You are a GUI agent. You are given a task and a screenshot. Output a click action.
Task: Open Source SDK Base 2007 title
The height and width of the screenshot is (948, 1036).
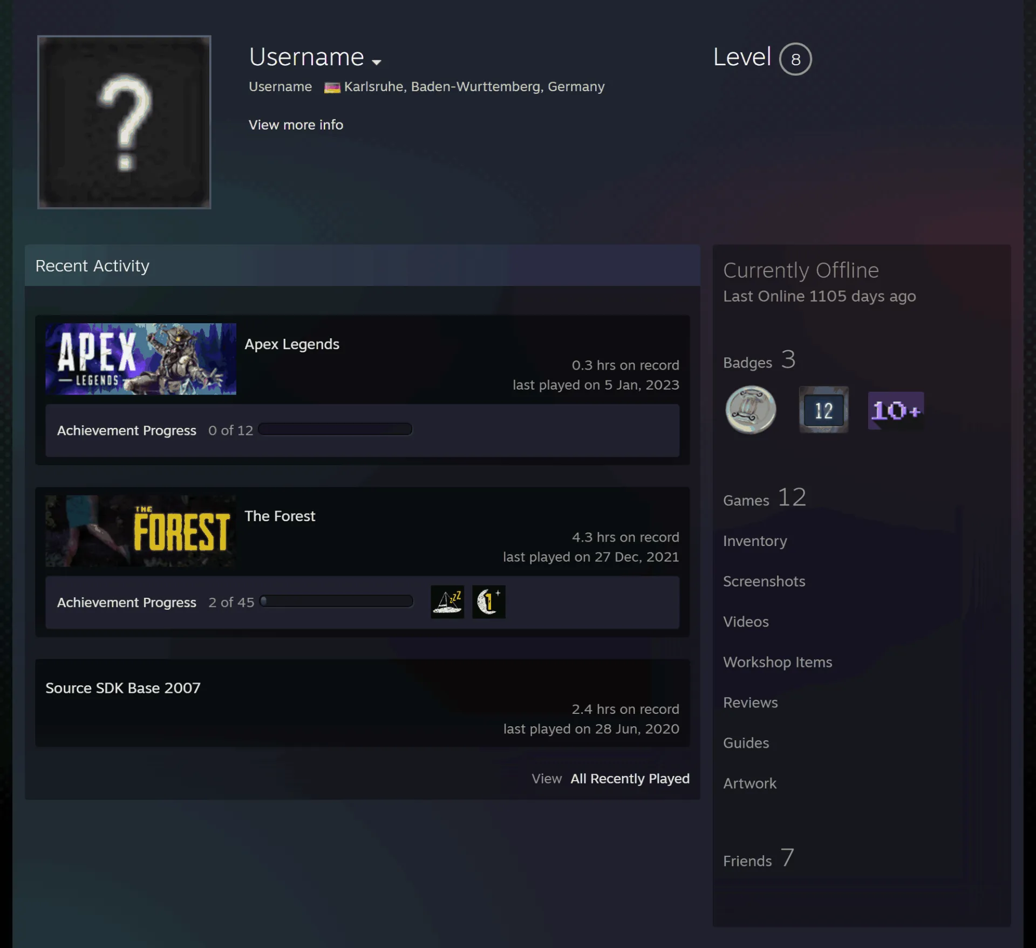point(123,688)
